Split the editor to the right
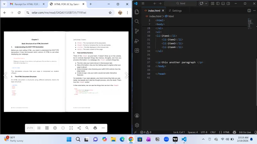This screenshot has width=257, height=144. tap(249, 11)
